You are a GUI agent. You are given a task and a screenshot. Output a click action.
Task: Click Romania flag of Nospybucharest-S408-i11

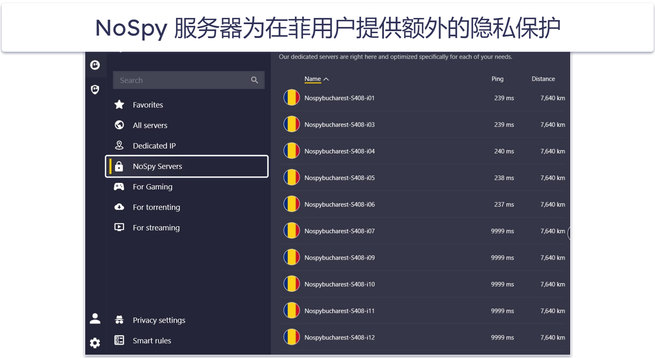pos(292,310)
